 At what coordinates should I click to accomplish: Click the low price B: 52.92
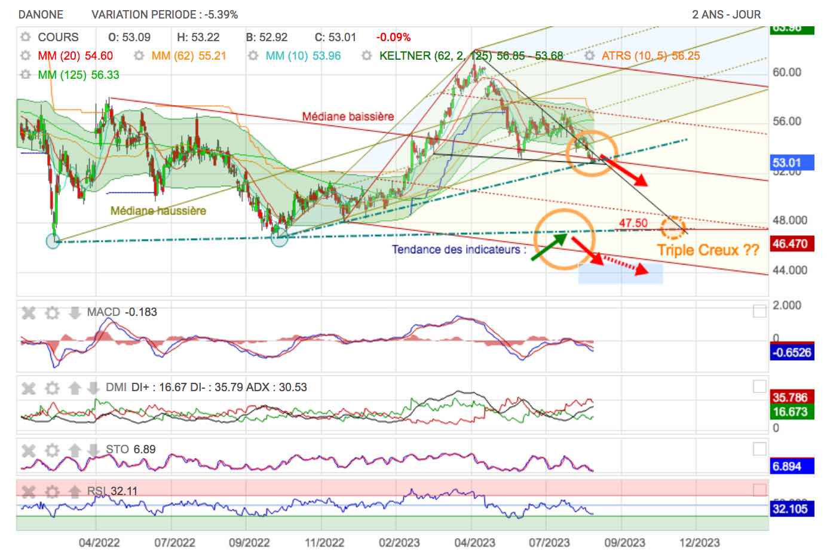267,37
